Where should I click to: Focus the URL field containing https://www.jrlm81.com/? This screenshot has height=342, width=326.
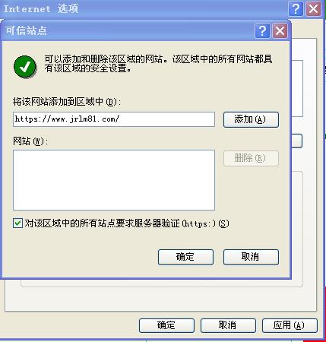pyautogui.click(x=114, y=119)
